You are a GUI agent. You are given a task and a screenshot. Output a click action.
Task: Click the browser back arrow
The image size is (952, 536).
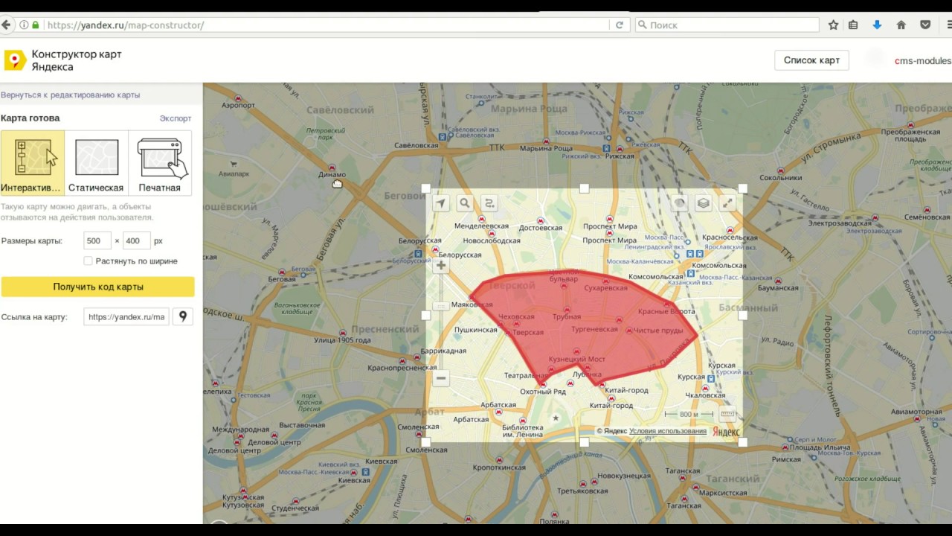click(6, 25)
